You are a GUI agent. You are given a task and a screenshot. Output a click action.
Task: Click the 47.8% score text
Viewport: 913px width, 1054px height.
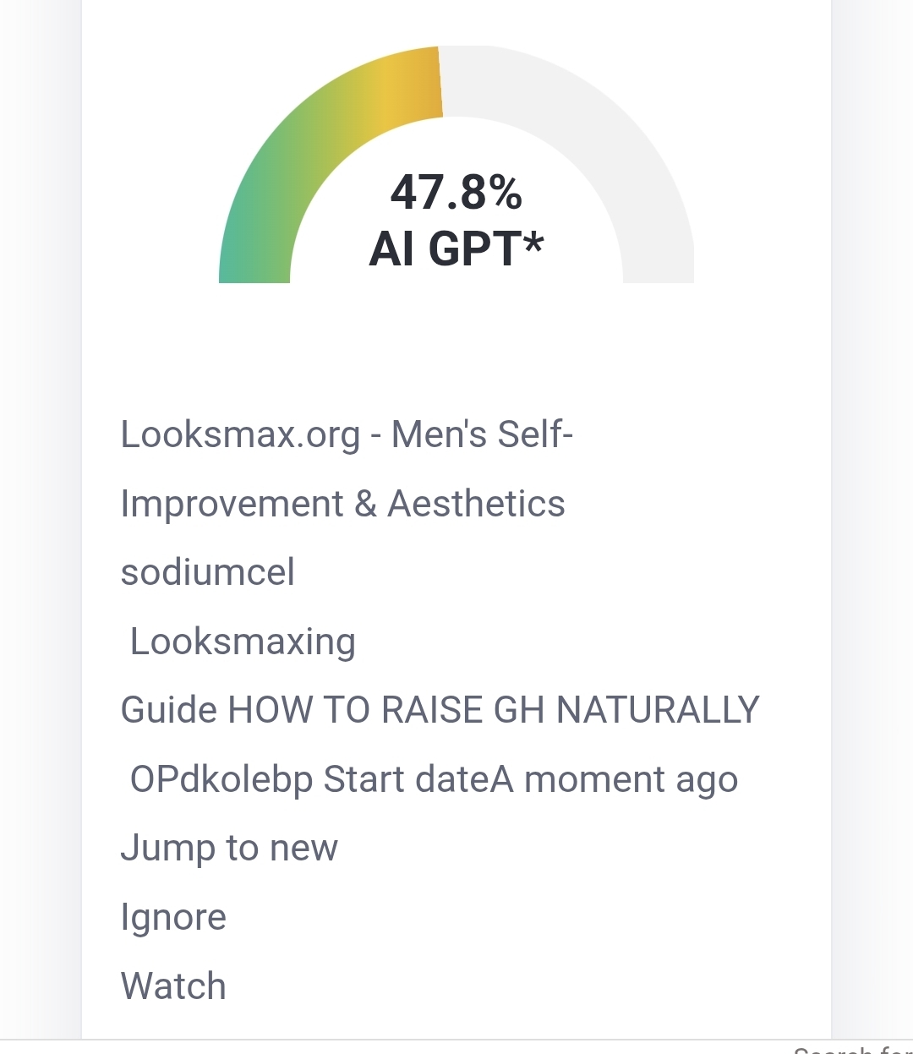456,192
